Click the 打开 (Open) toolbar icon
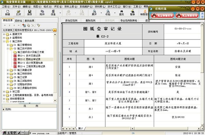Image resolution: width=205 pixels, height=135 pixels. pos(18,13)
